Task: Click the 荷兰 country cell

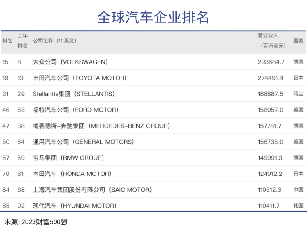Action: pyautogui.click(x=298, y=94)
